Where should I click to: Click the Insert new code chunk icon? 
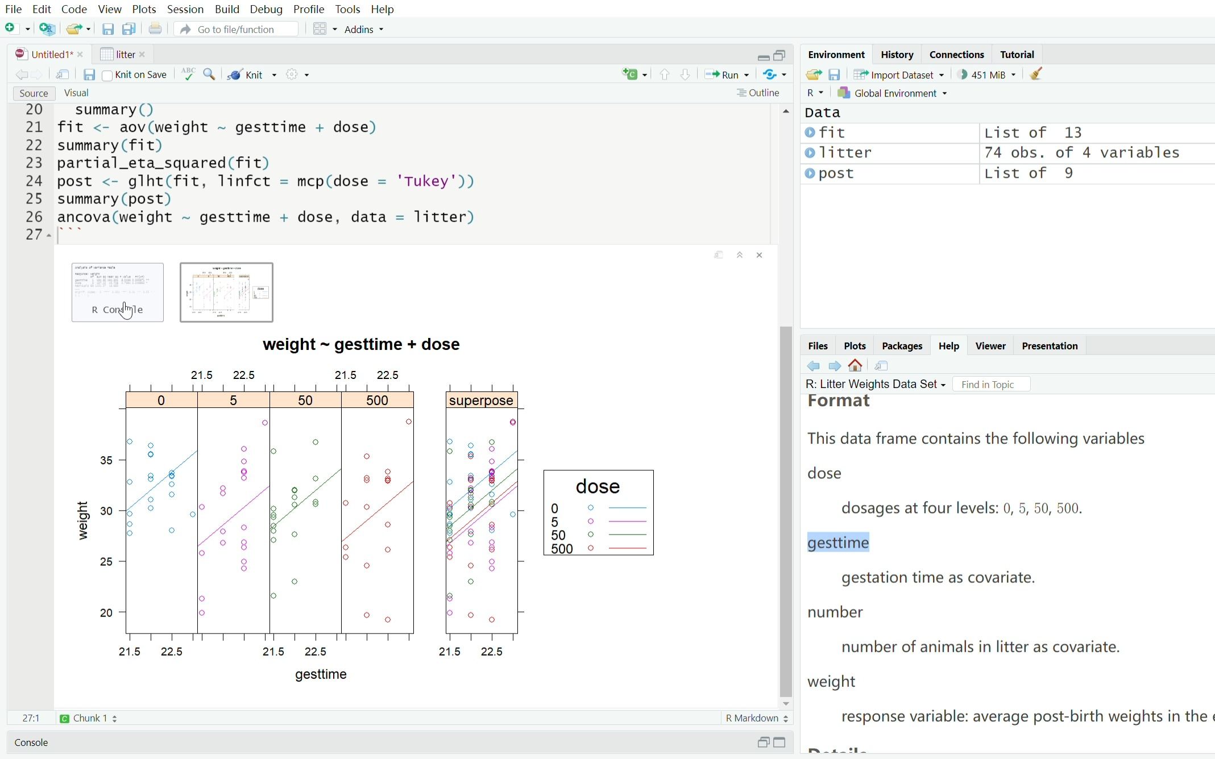pos(630,74)
